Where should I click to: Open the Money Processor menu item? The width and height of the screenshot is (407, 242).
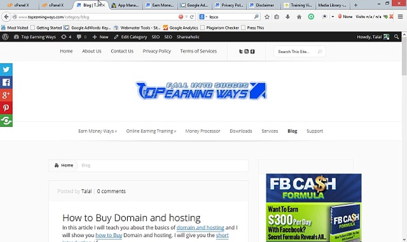(203, 131)
